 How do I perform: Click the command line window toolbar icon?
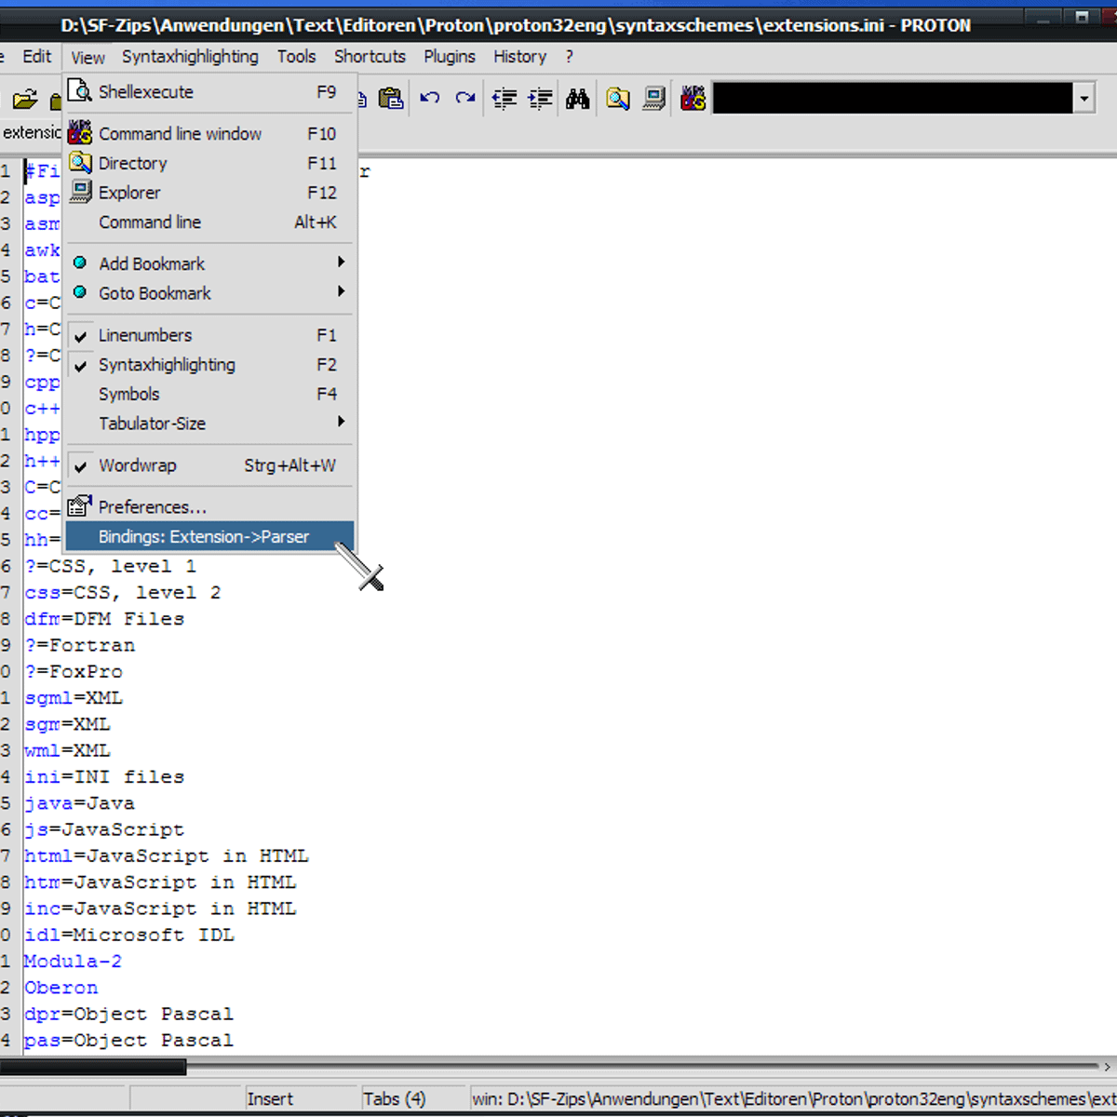693,98
